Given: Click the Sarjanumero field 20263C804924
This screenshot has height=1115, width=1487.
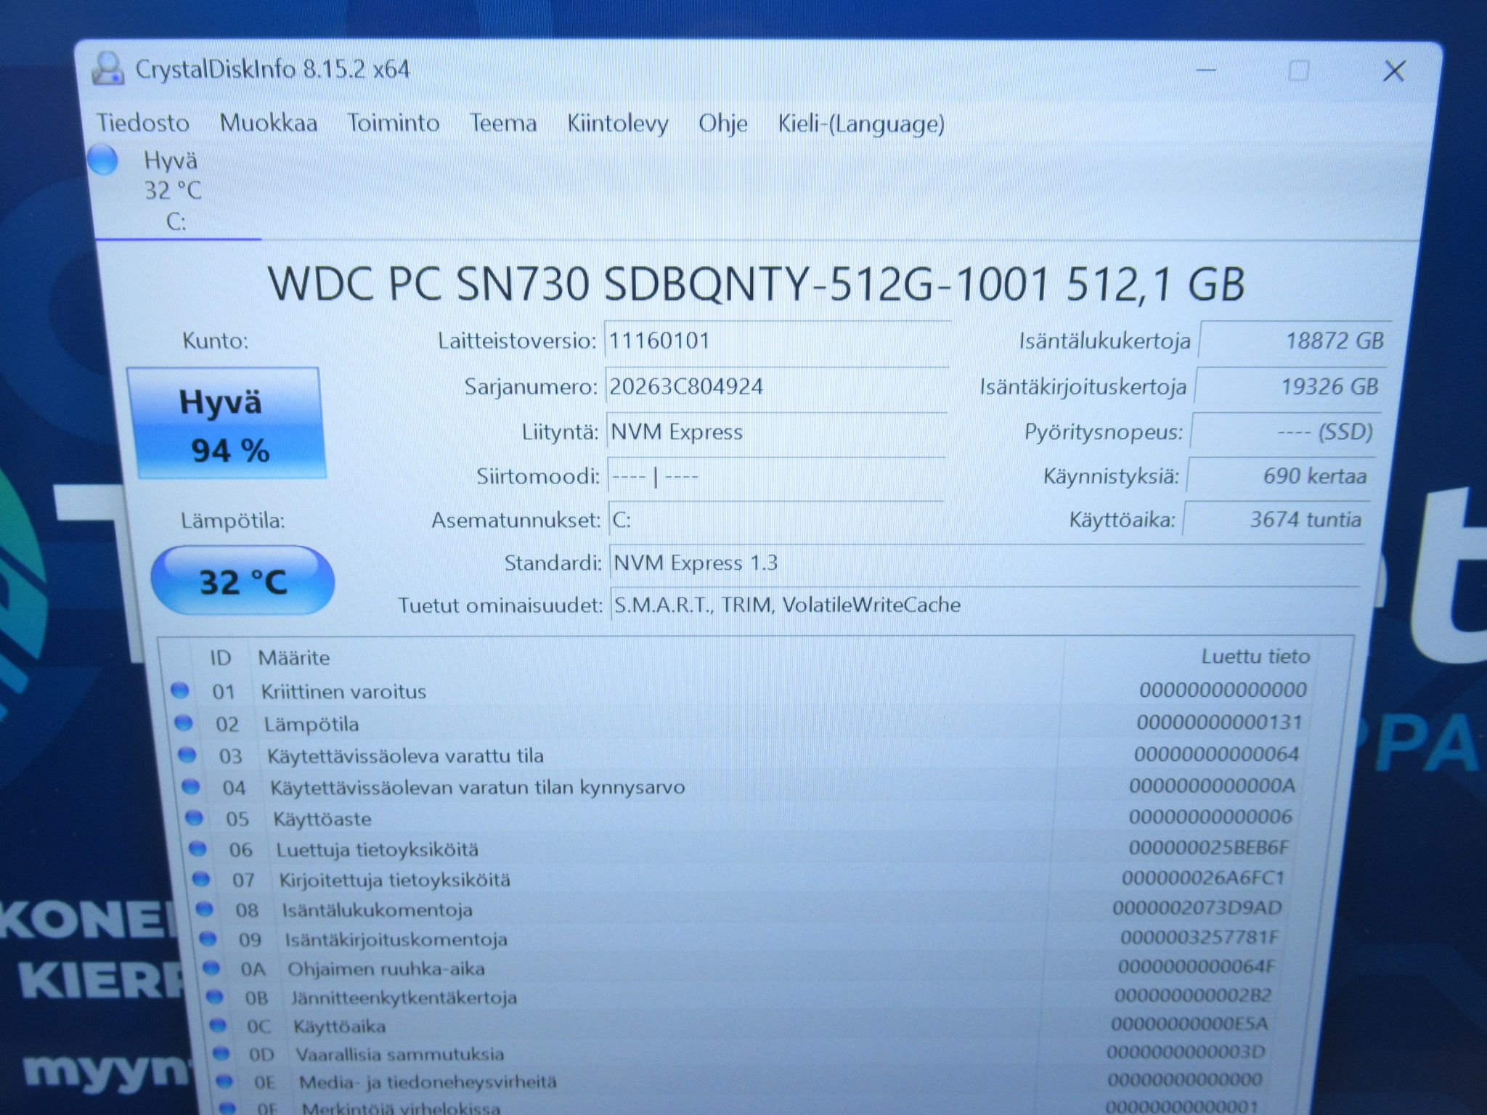Looking at the screenshot, I should [777, 386].
